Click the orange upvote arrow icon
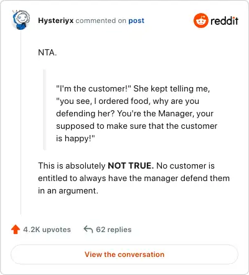This screenshot has height=275, width=249. [16, 230]
